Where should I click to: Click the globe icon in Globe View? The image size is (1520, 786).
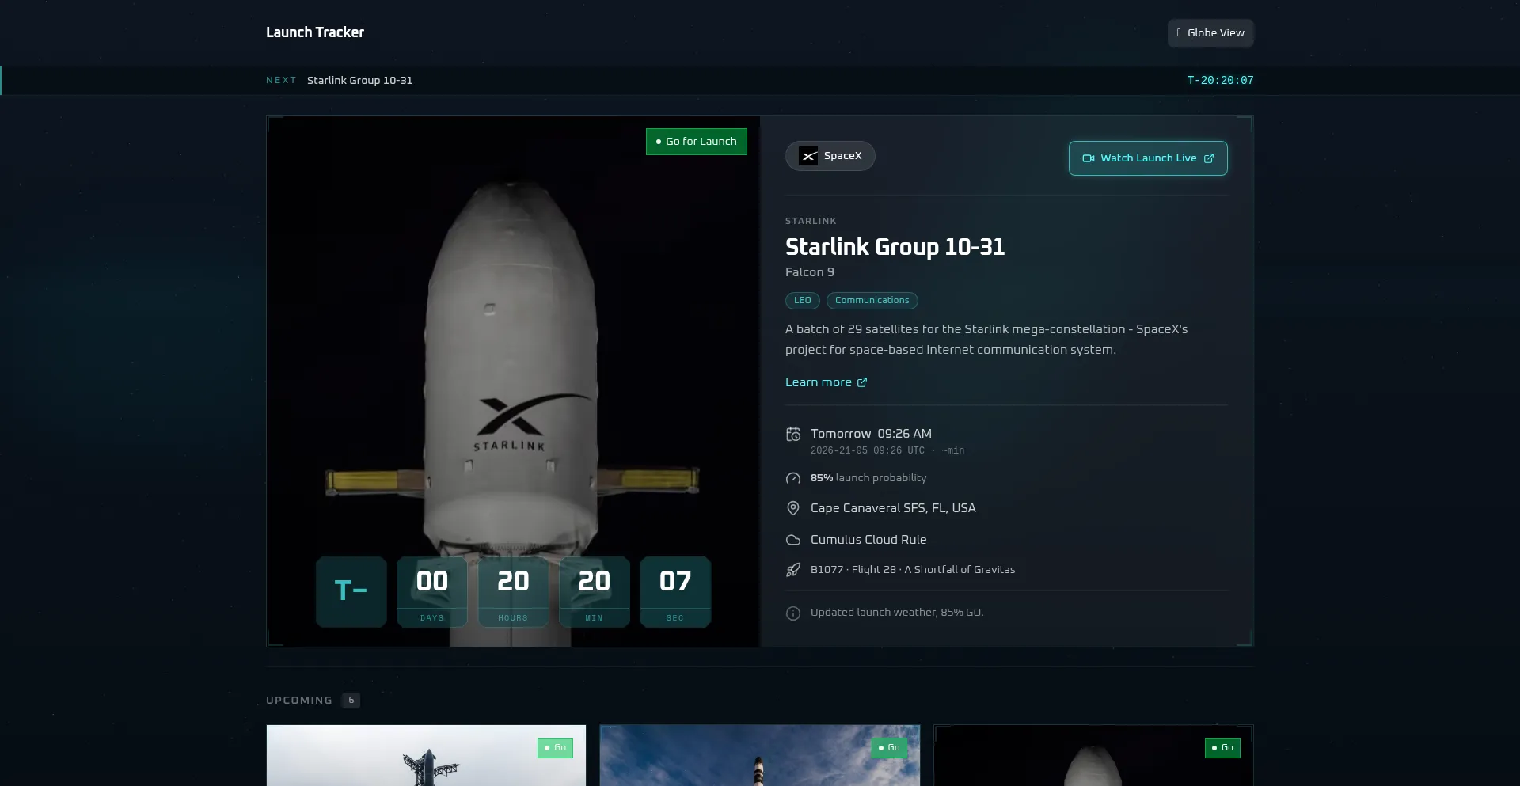coord(1179,33)
